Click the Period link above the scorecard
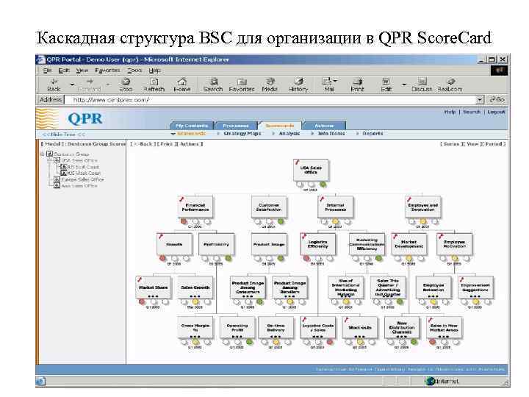This screenshot has height=397, width=529. [x=494, y=144]
